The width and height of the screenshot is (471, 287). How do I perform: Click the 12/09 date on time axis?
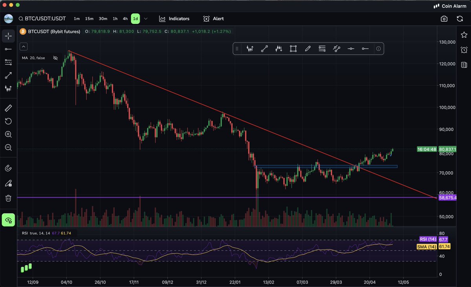[x=33, y=282]
